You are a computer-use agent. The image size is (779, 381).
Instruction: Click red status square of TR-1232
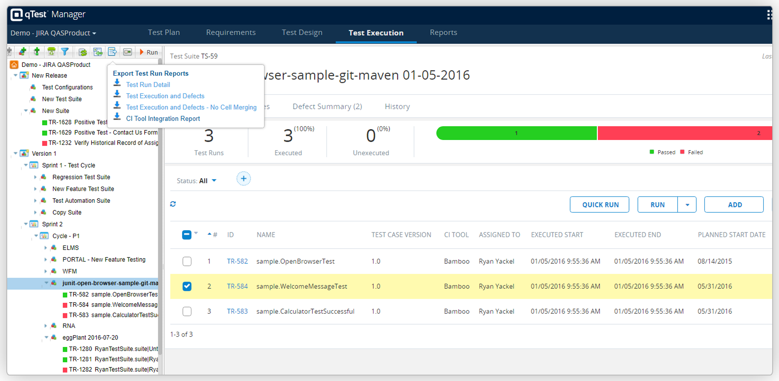[x=44, y=143]
